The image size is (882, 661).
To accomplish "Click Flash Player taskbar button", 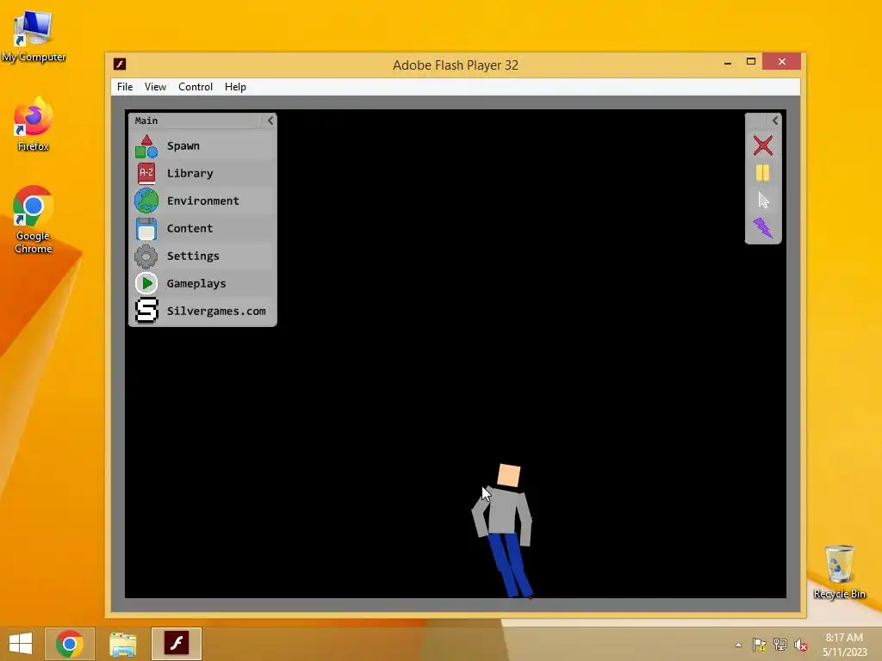I will pos(176,644).
